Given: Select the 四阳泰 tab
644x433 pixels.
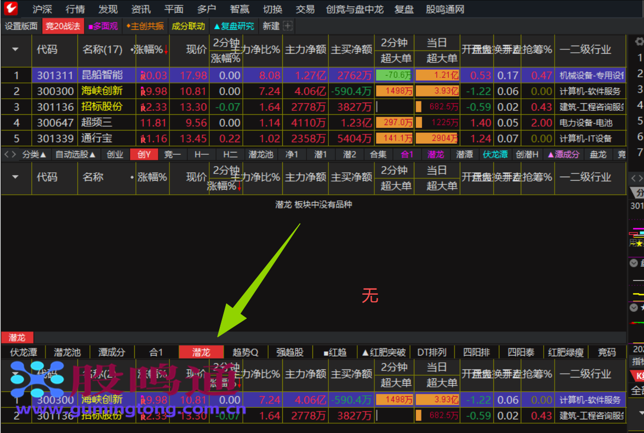Looking at the screenshot, I should [x=521, y=352].
